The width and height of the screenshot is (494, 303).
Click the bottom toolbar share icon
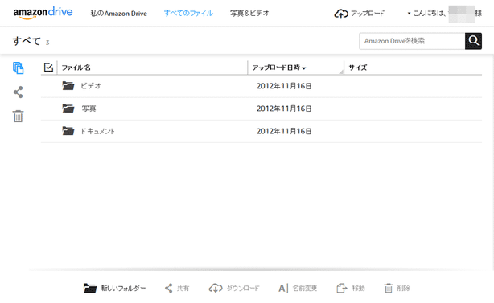click(x=168, y=288)
